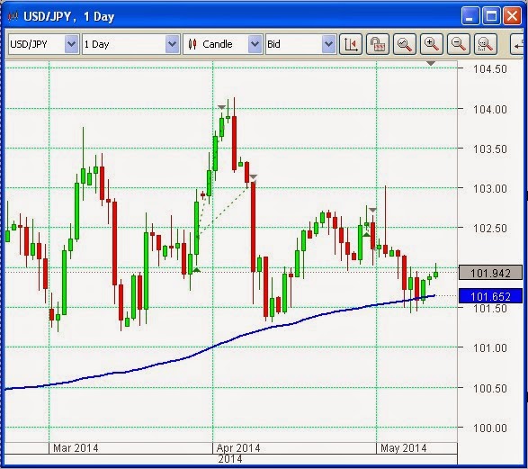The height and width of the screenshot is (469, 528).
Task: Click the chart shift axis icon
Action: (x=351, y=44)
